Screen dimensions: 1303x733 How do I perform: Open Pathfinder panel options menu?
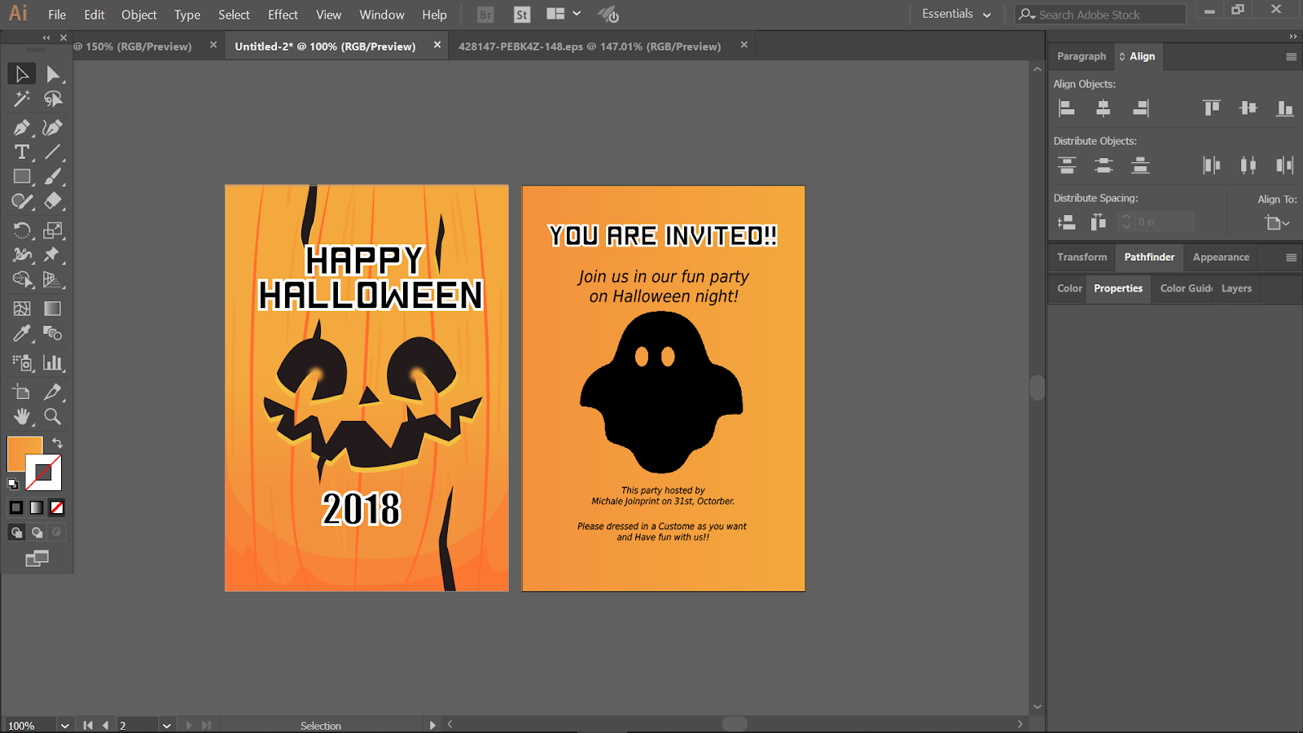(1291, 257)
